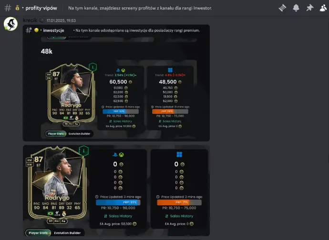Open pinned messages with the pin icon
This screenshot has width=329, height=240.
coord(310,8)
